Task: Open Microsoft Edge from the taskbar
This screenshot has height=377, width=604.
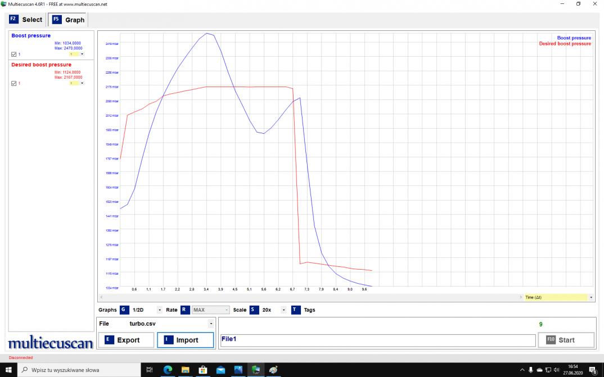Action: click(168, 370)
